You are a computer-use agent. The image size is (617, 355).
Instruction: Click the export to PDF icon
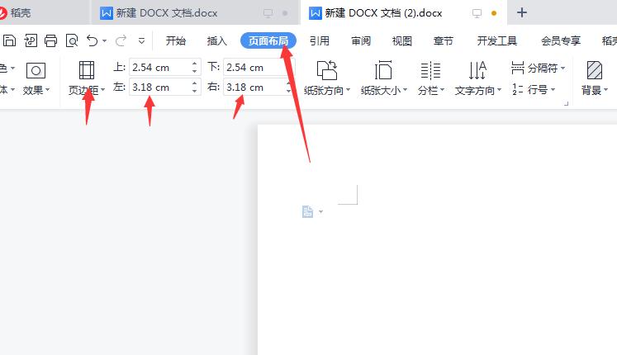(31, 40)
